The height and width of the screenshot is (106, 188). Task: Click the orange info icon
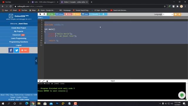tap(176, 14)
